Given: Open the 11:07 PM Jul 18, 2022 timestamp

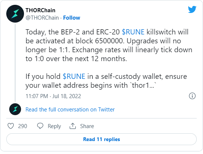Looking at the screenshot, I should tap(53, 96).
